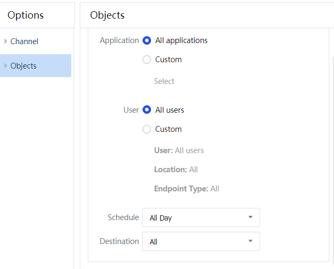
Task: Open the Destination dropdown showing All
Action: pyautogui.click(x=201, y=241)
